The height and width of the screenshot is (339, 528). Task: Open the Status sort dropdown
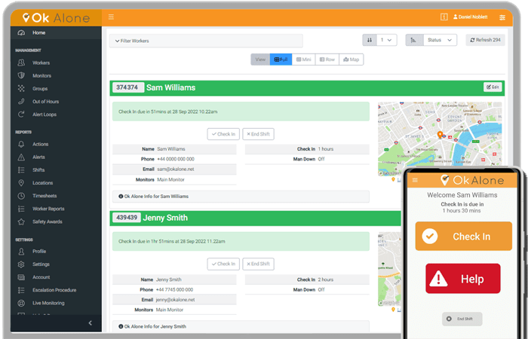point(440,40)
